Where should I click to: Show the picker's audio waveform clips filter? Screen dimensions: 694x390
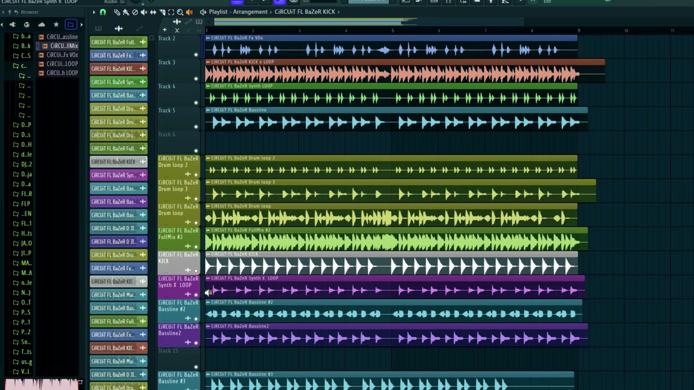click(x=119, y=28)
